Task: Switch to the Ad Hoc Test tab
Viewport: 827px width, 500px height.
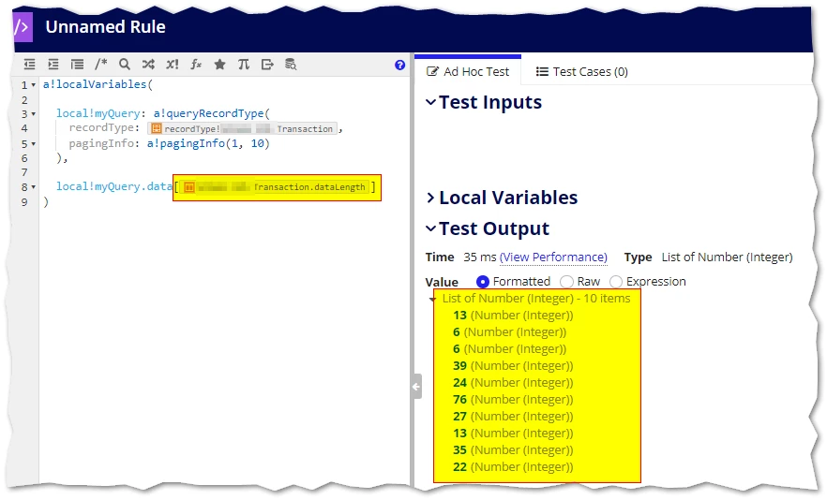Action: tap(468, 72)
